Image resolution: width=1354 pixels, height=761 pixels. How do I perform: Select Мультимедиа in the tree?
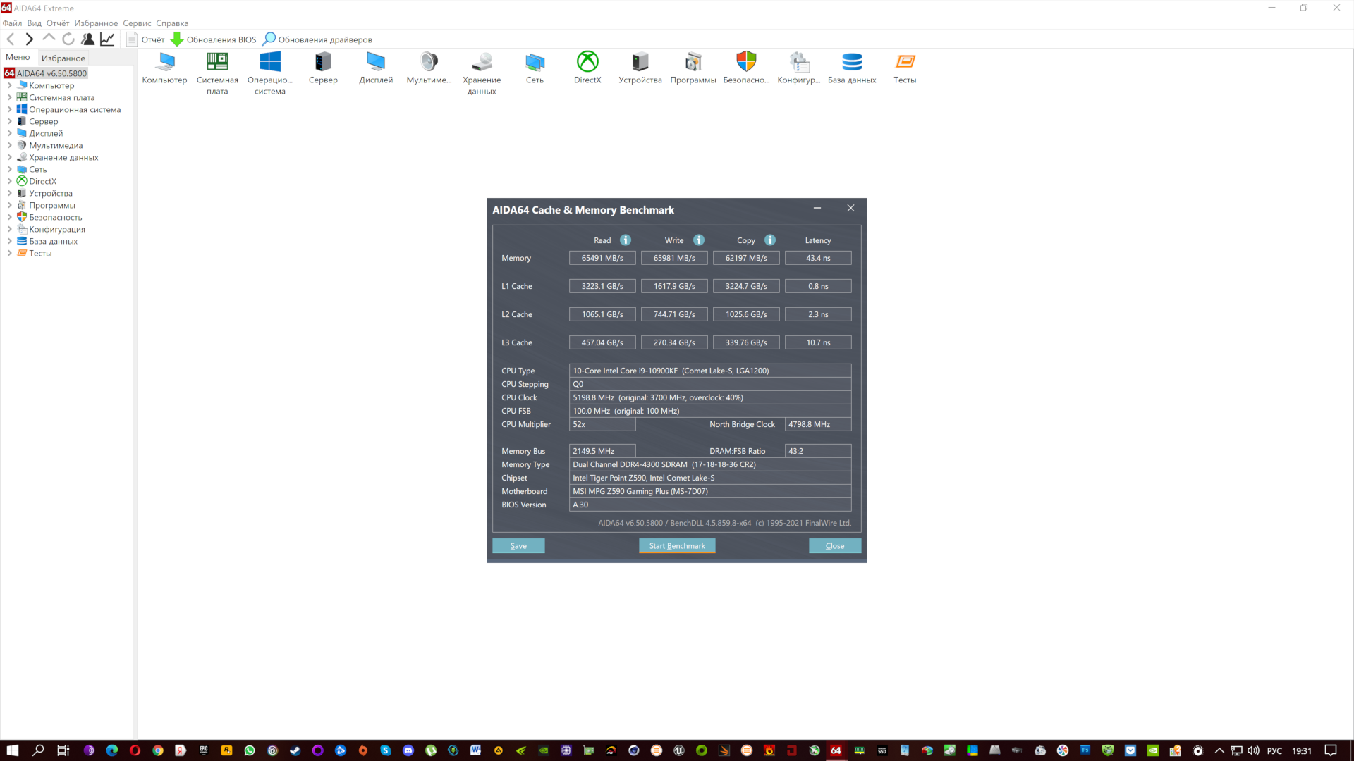[56, 146]
